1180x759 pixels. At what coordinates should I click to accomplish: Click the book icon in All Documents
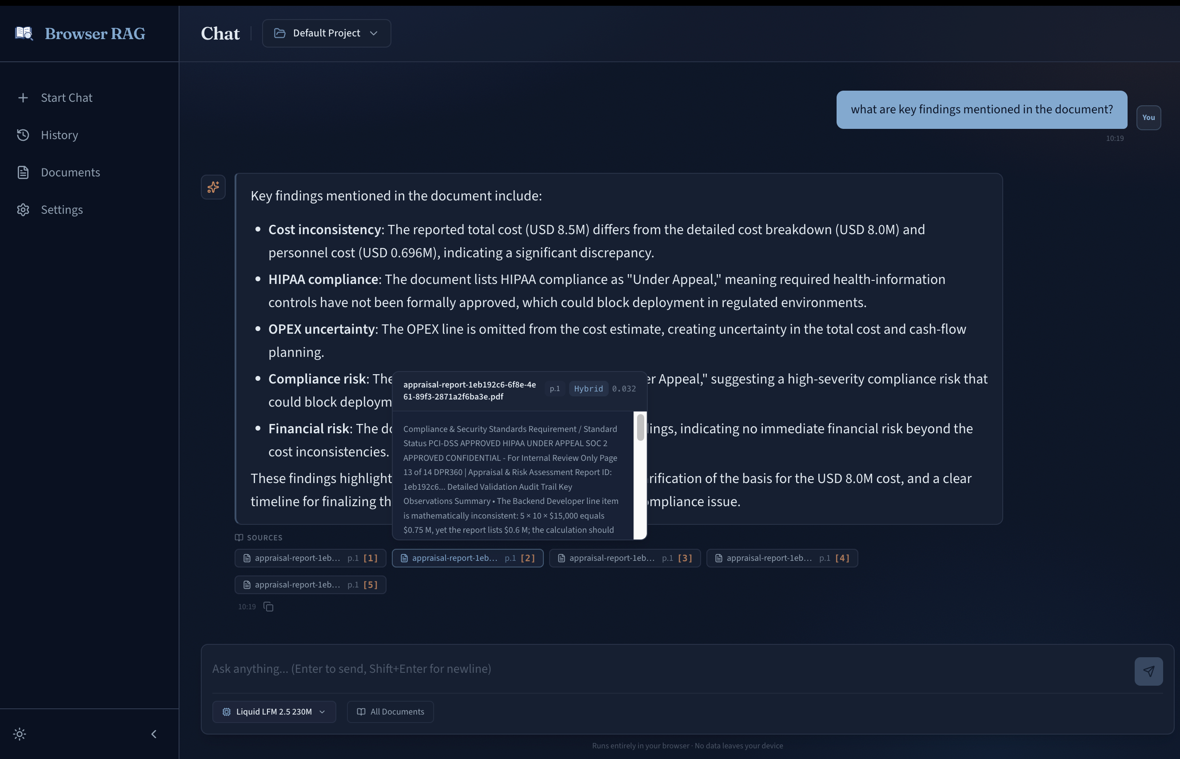361,712
